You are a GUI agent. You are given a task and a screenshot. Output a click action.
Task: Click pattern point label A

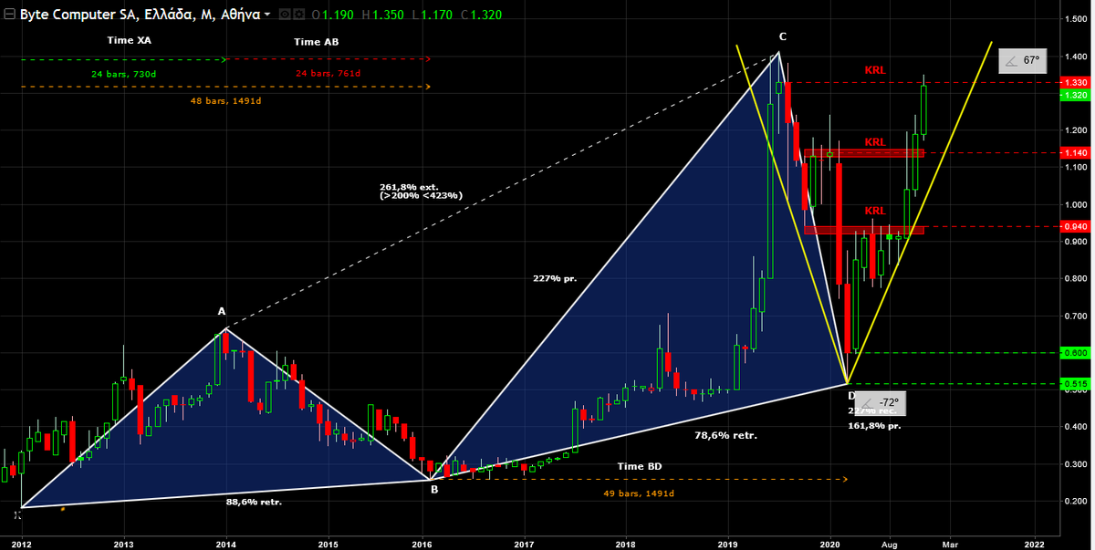tap(222, 311)
